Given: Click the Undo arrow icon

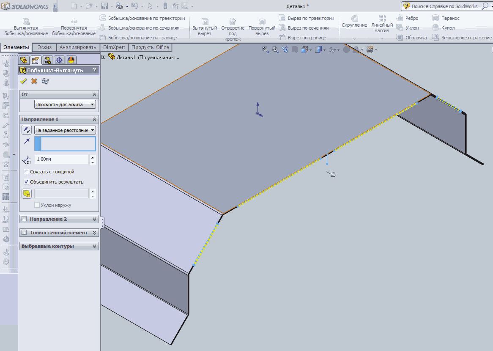Looking at the screenshot, I should point(134,6).
